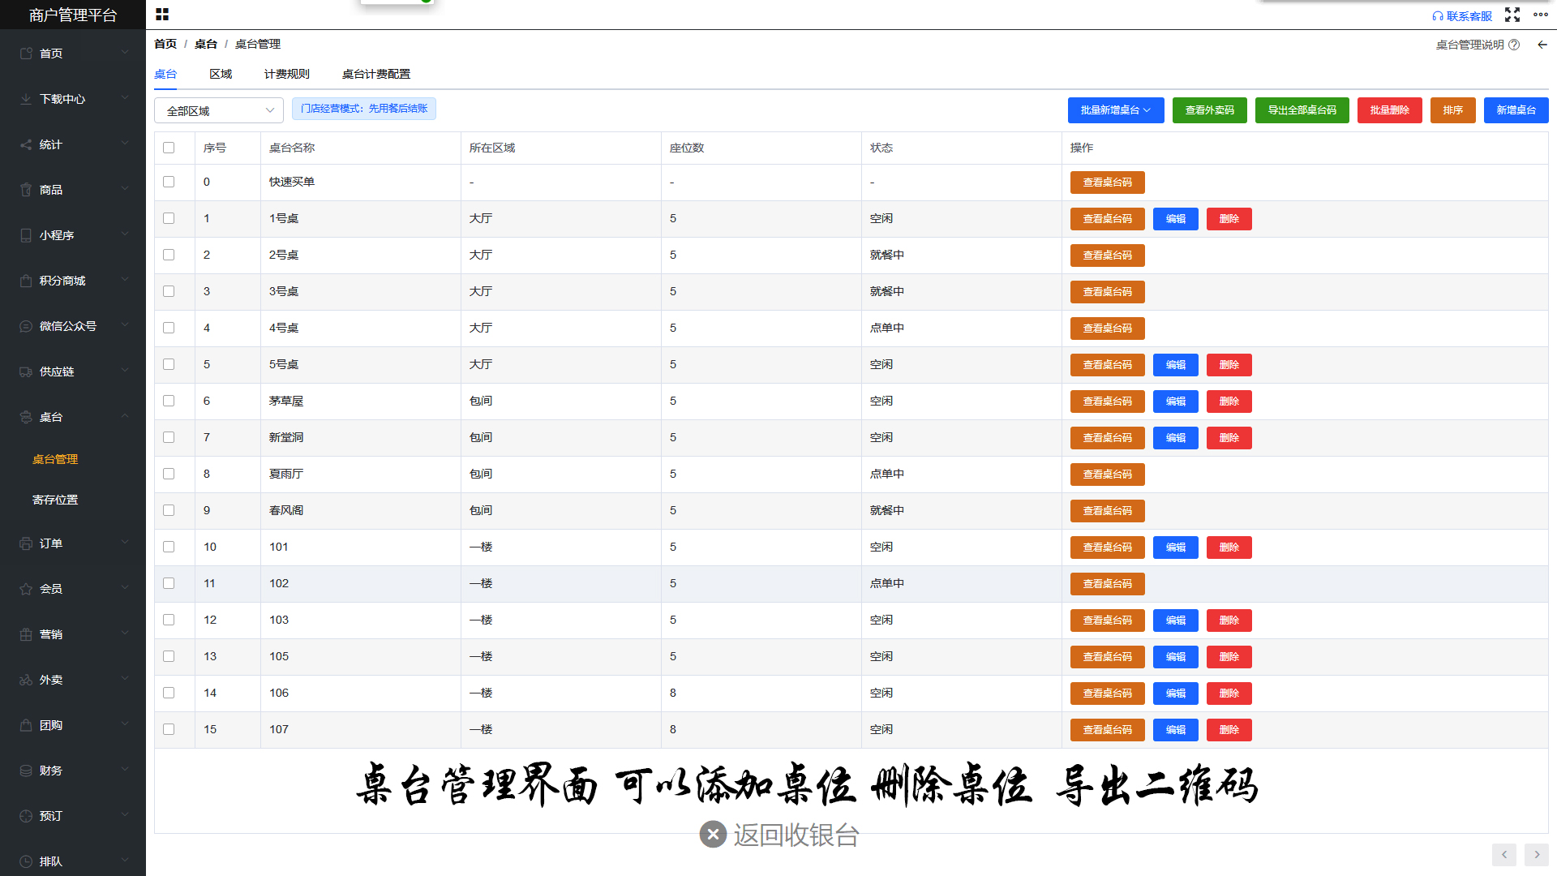Viewport: 1557px width, 876px height.
Task: Expand the 批量新增桌台 dropdown button
Action: point(1115,110)
